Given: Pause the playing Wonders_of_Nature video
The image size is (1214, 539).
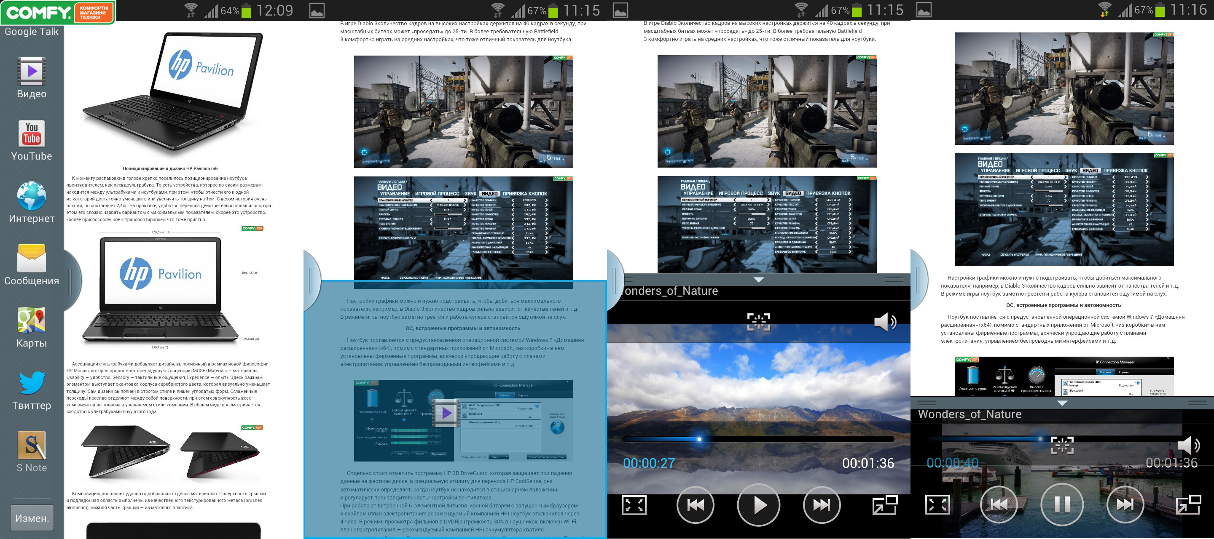Looking at the screenshot, I should pyautogui.click(x=1062, y=505).
